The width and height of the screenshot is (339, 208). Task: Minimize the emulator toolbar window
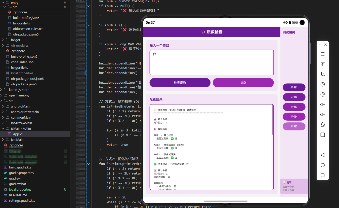[320, 45]
